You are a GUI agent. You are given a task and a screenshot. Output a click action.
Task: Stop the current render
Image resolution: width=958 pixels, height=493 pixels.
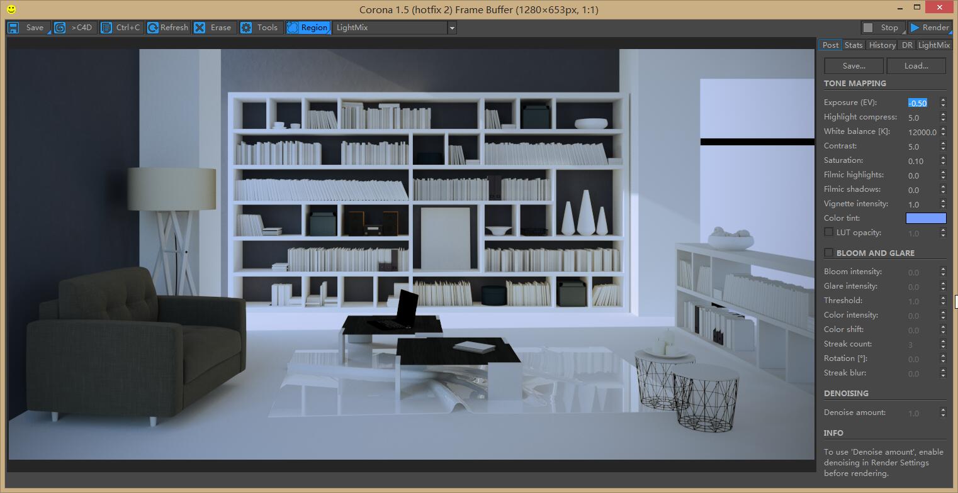882,28
